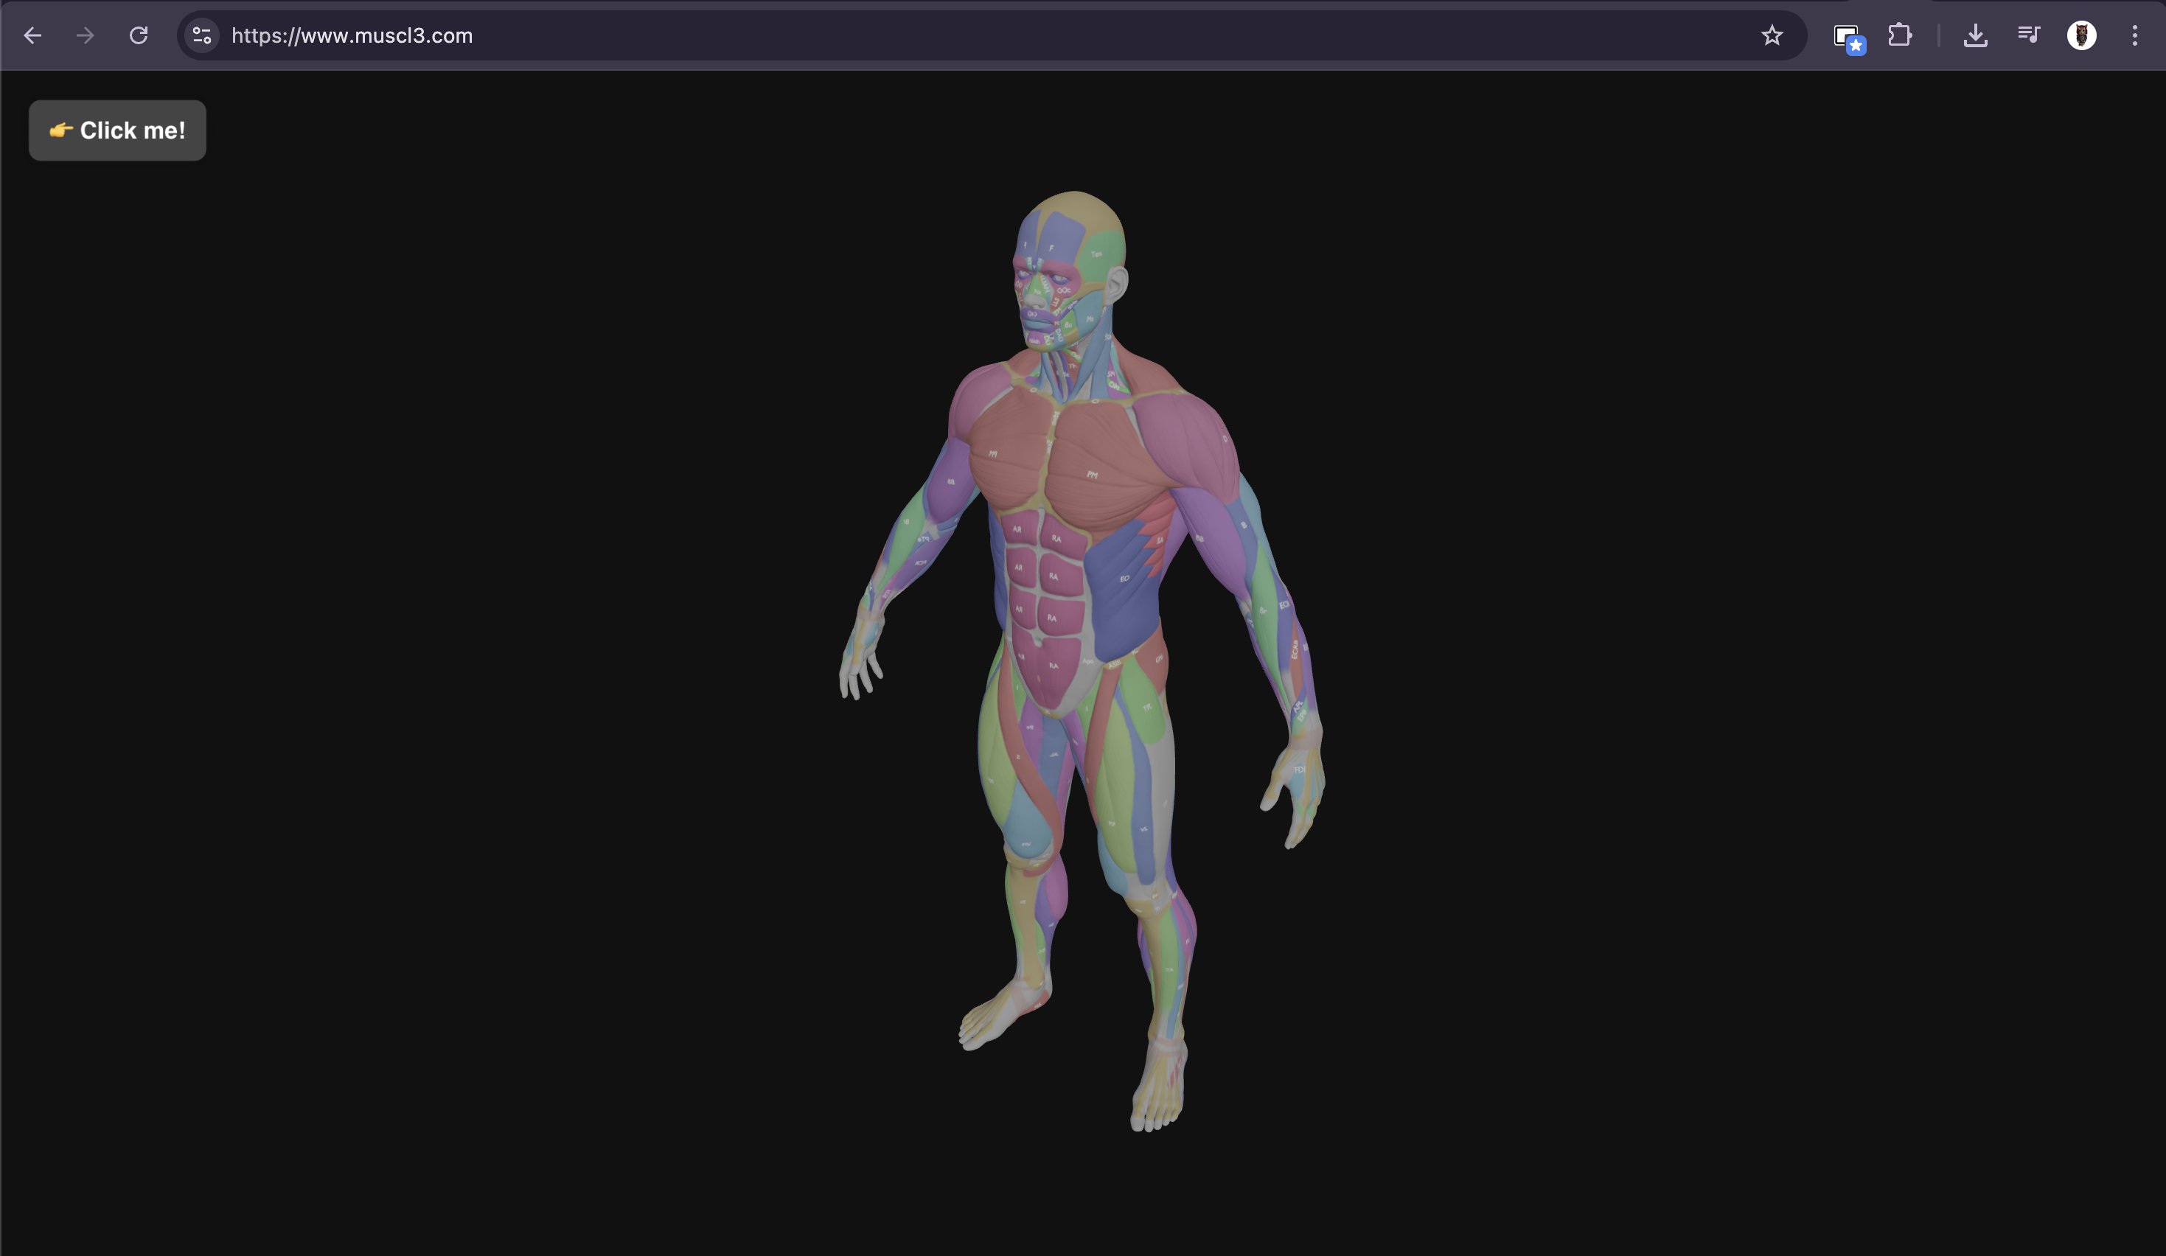Reload the muscl3.com page
Viewport: 2166px width, 1256px height.
pyautogui.click(x=139, y=35)
